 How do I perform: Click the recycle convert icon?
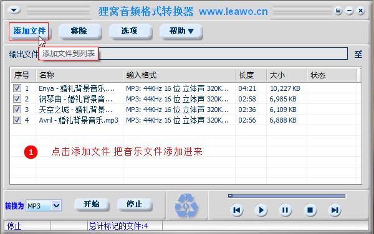[186, 205]
